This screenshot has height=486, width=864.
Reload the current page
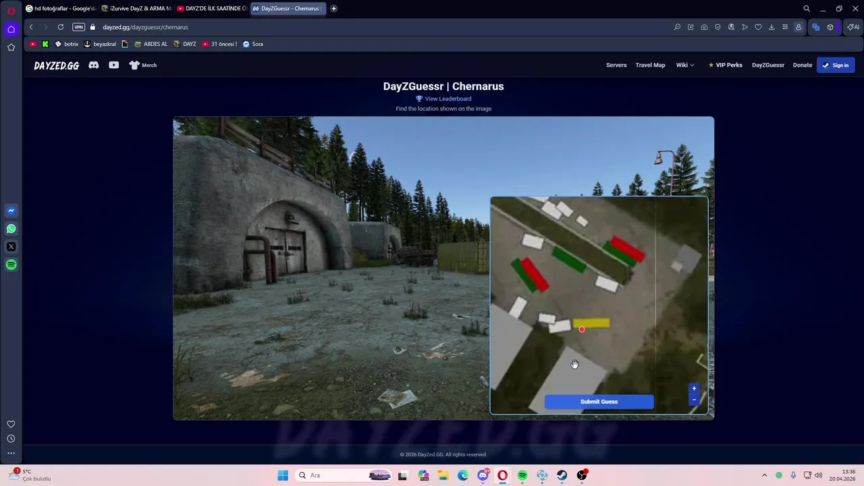click(61, 27)
